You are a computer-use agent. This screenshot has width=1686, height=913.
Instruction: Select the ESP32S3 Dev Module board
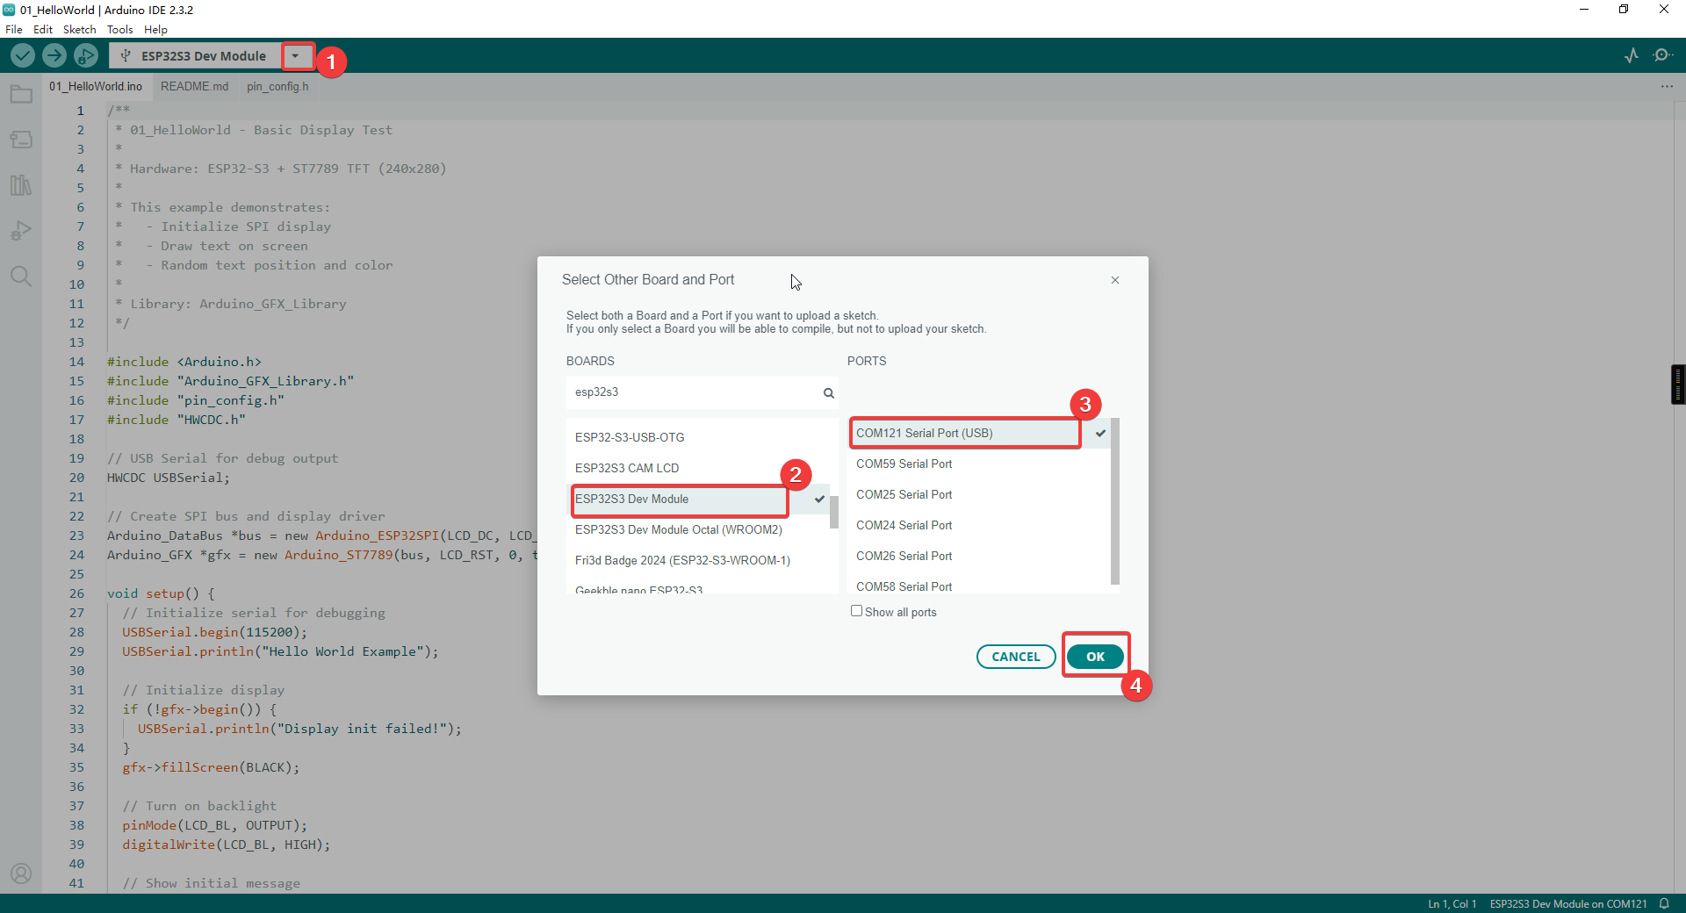point(698,499)
